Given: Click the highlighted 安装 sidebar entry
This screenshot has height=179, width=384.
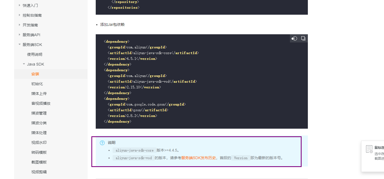Looking at the screenshot, I should click(35, 74).
